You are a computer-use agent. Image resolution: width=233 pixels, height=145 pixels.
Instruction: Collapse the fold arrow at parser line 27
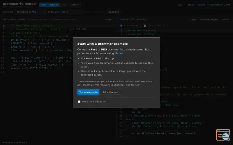point(124,130)
